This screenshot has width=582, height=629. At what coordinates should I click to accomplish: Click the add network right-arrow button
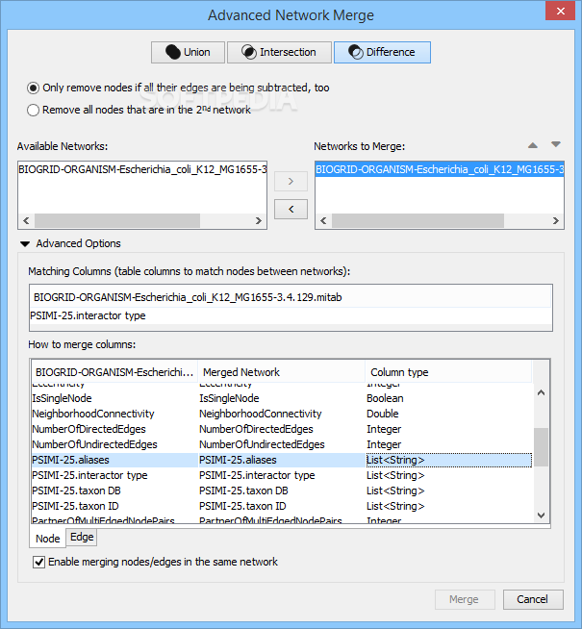point(291,182)
